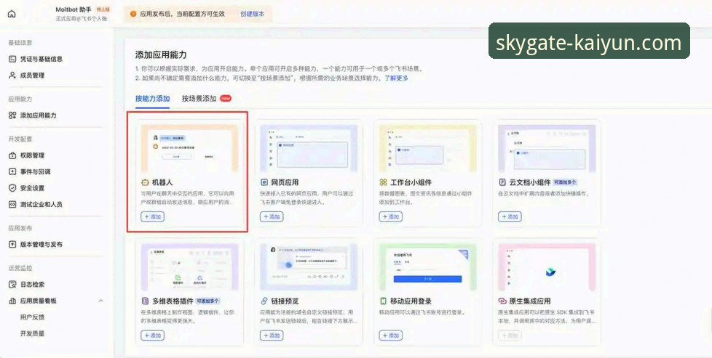Screen dimensions: 712x358
Task: Click the 创建版本 link
Action: tap(253, 14)
